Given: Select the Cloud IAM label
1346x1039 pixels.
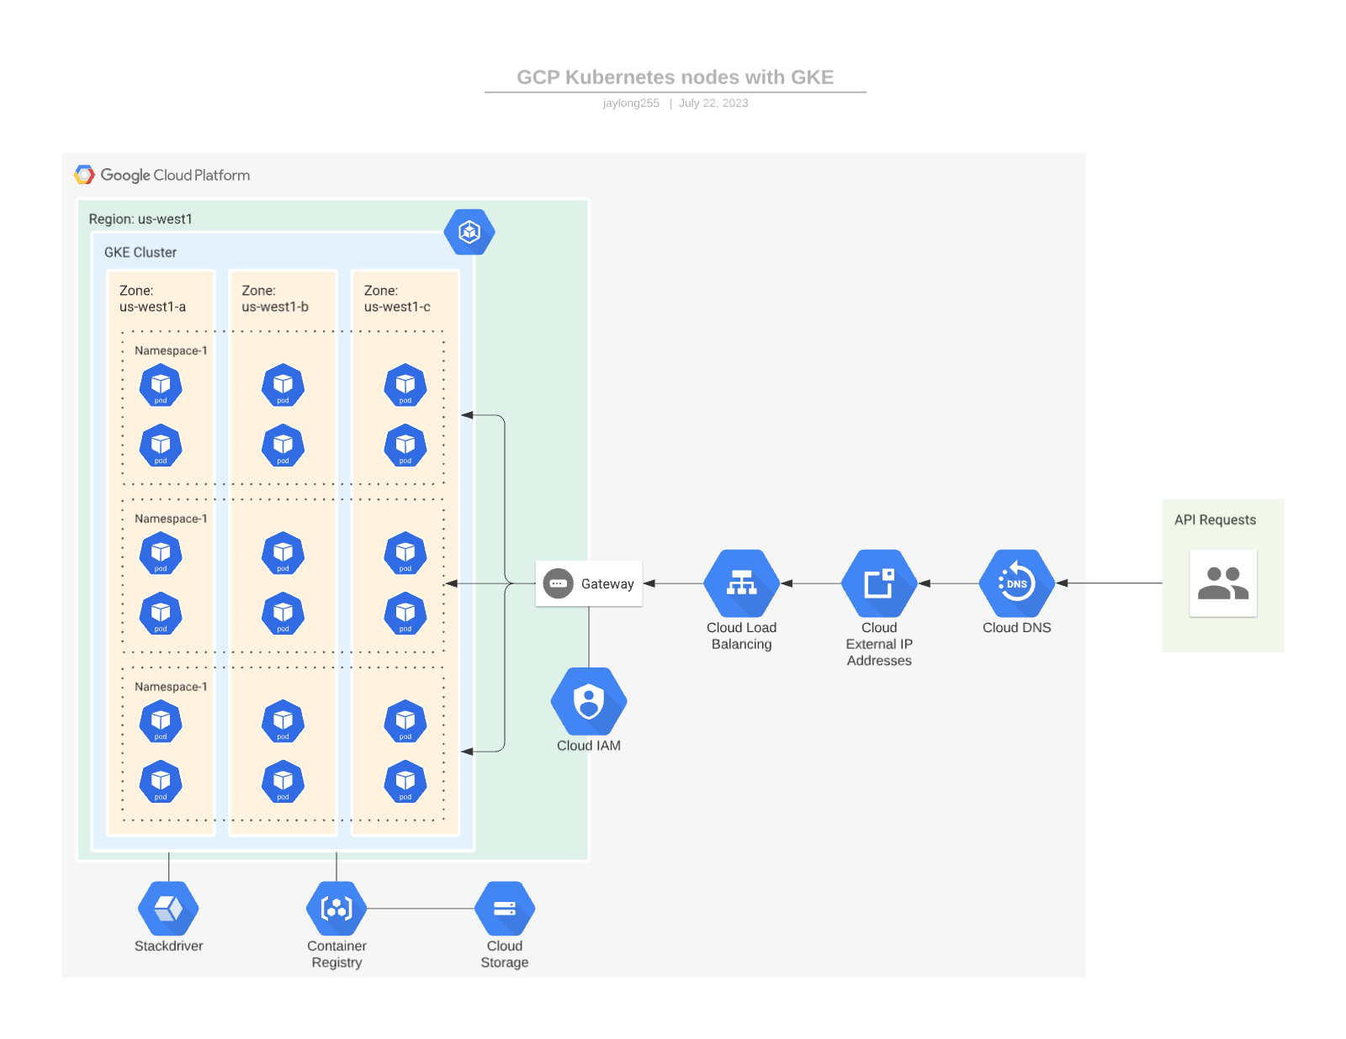Looking at the screenshot, I should point(589,746).
